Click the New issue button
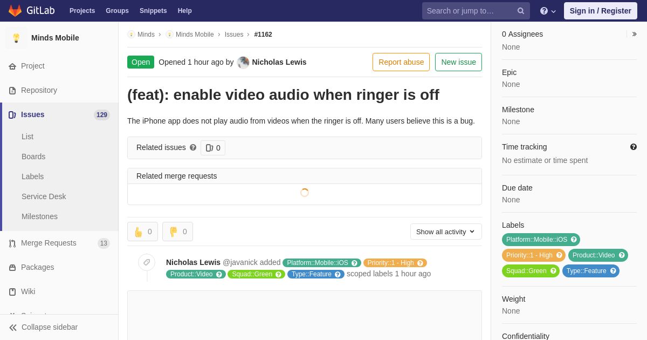This screenshot has height=340, width=647. pyautogui.click(x=458, y=62)
